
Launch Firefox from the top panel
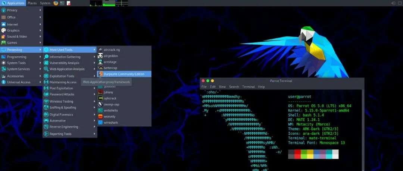[56, 3]
